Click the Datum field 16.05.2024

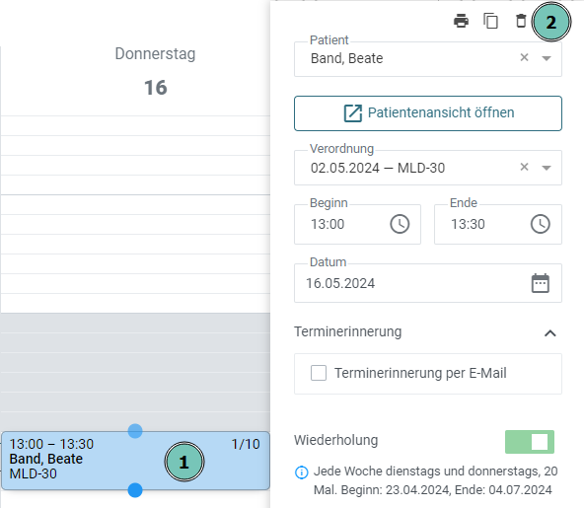coord(428,283)
